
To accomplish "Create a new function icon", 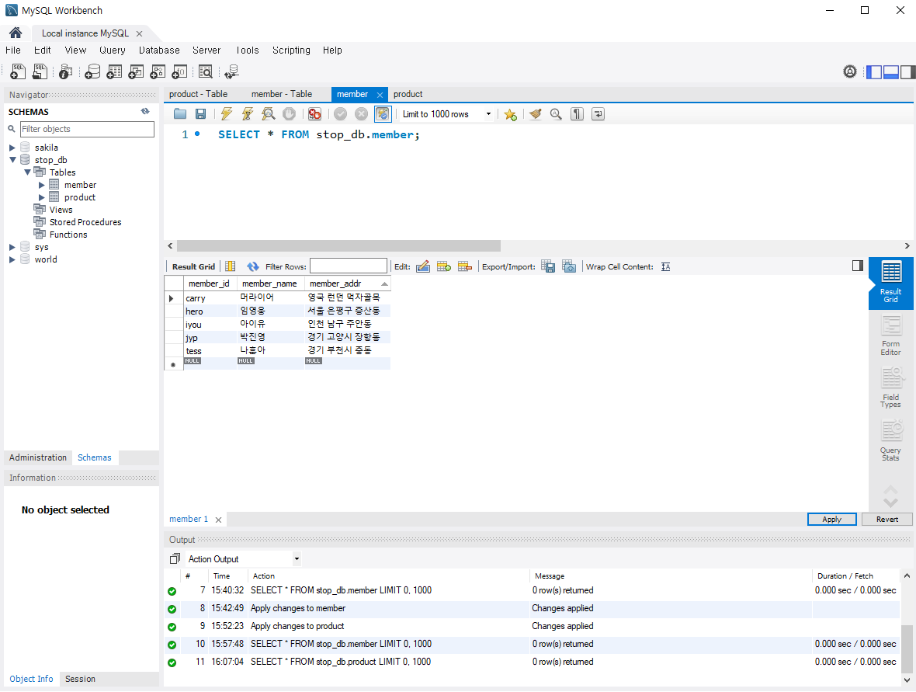I will [x=179, y=71].
